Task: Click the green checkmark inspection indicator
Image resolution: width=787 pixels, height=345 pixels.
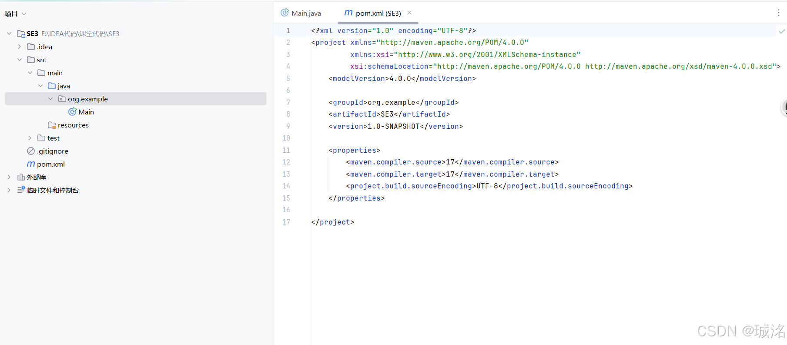Action: [x=782, y=31]
